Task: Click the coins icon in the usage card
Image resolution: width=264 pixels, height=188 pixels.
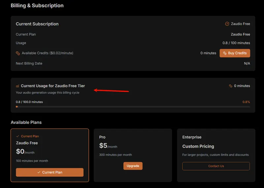Action: coord(231,86)
